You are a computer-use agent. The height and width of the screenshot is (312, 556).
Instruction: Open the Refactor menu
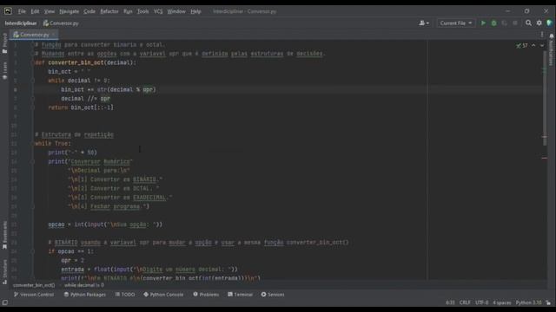click(x=109, y=11)
